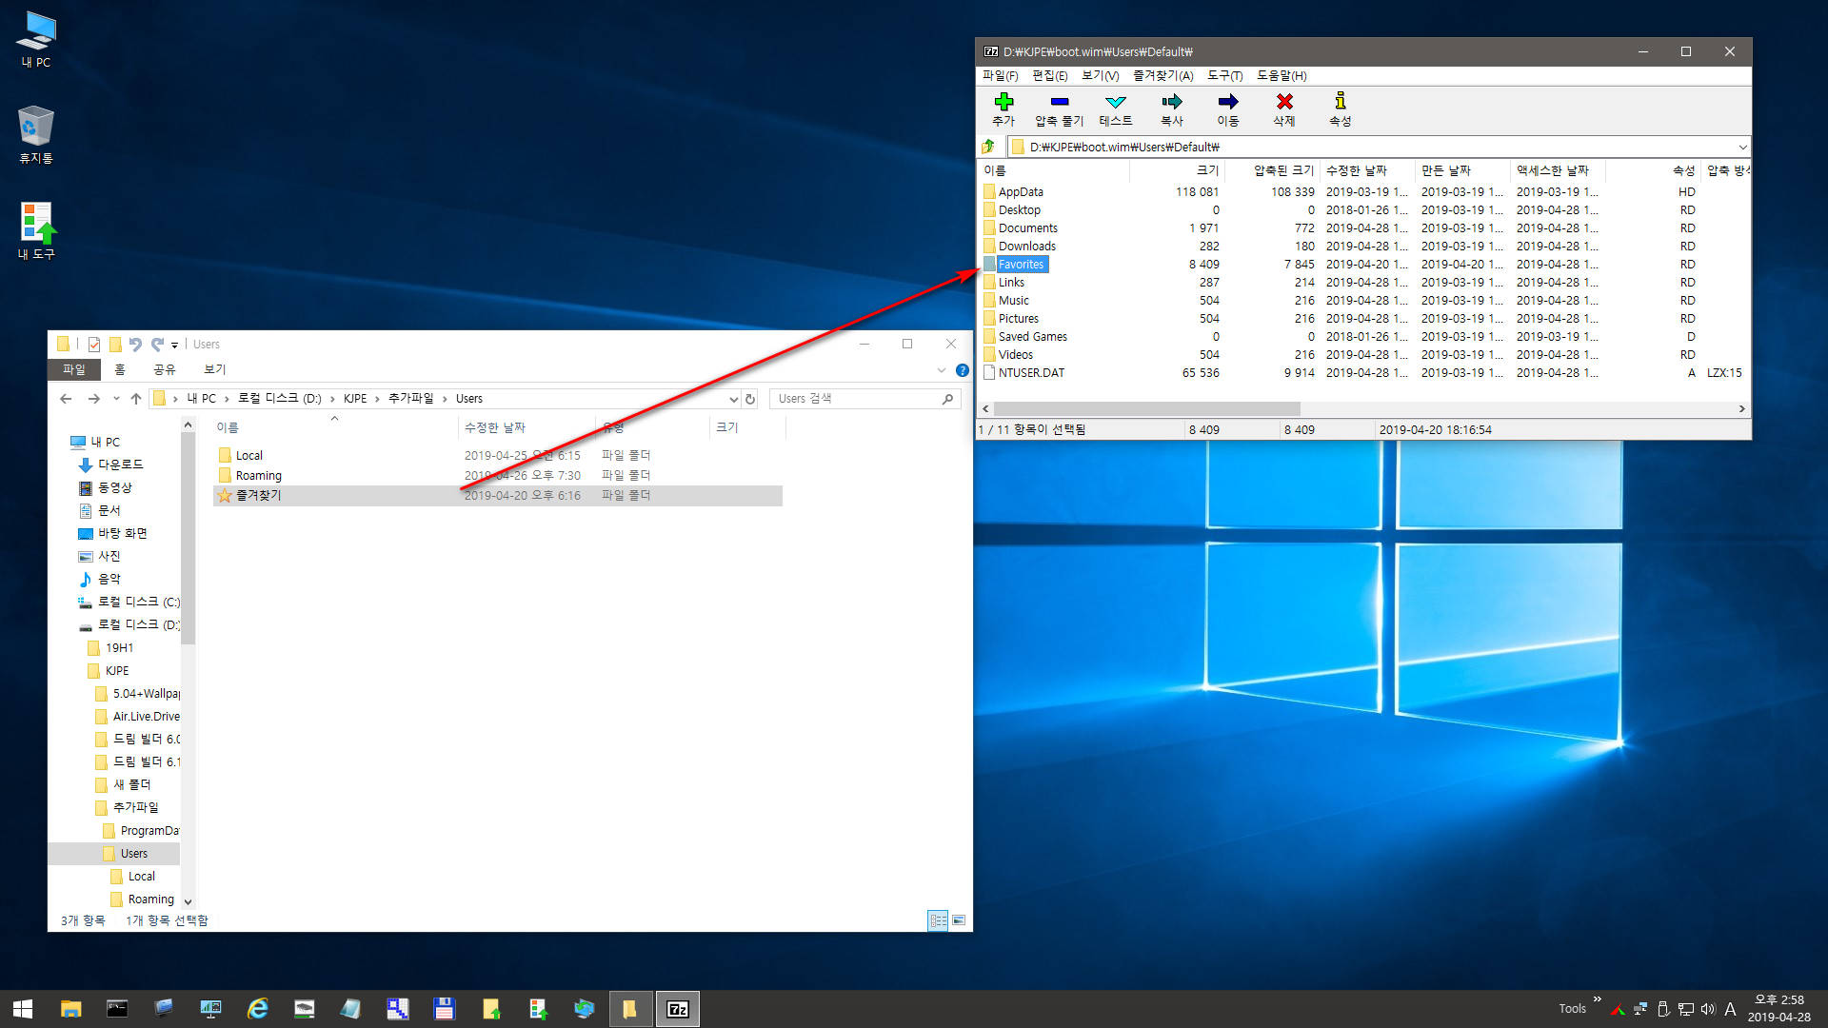Switch Explorer to large icons view
The width and height of the screenshot is (1828, 1028).
[959, 920]
